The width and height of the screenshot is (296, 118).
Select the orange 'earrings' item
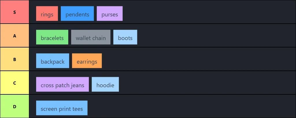point(87,61)
